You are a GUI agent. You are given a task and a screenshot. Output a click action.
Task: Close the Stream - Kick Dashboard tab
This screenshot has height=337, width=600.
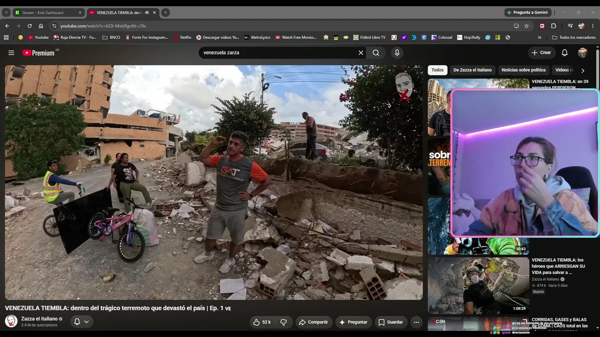tap(80, 13)
